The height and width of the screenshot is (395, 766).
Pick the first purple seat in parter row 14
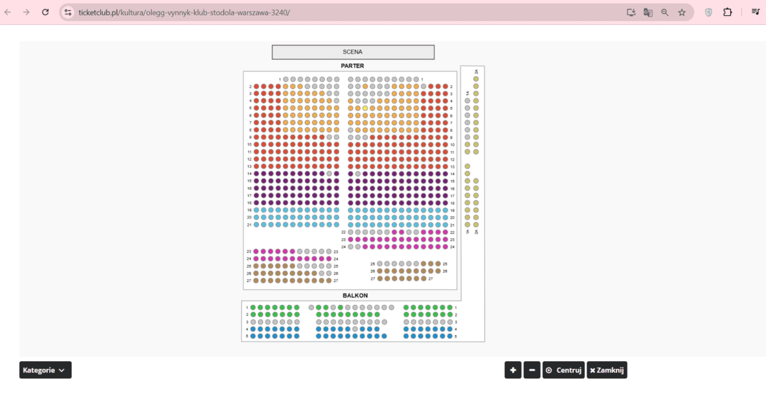pyautogui.click(x=257, y=174)
